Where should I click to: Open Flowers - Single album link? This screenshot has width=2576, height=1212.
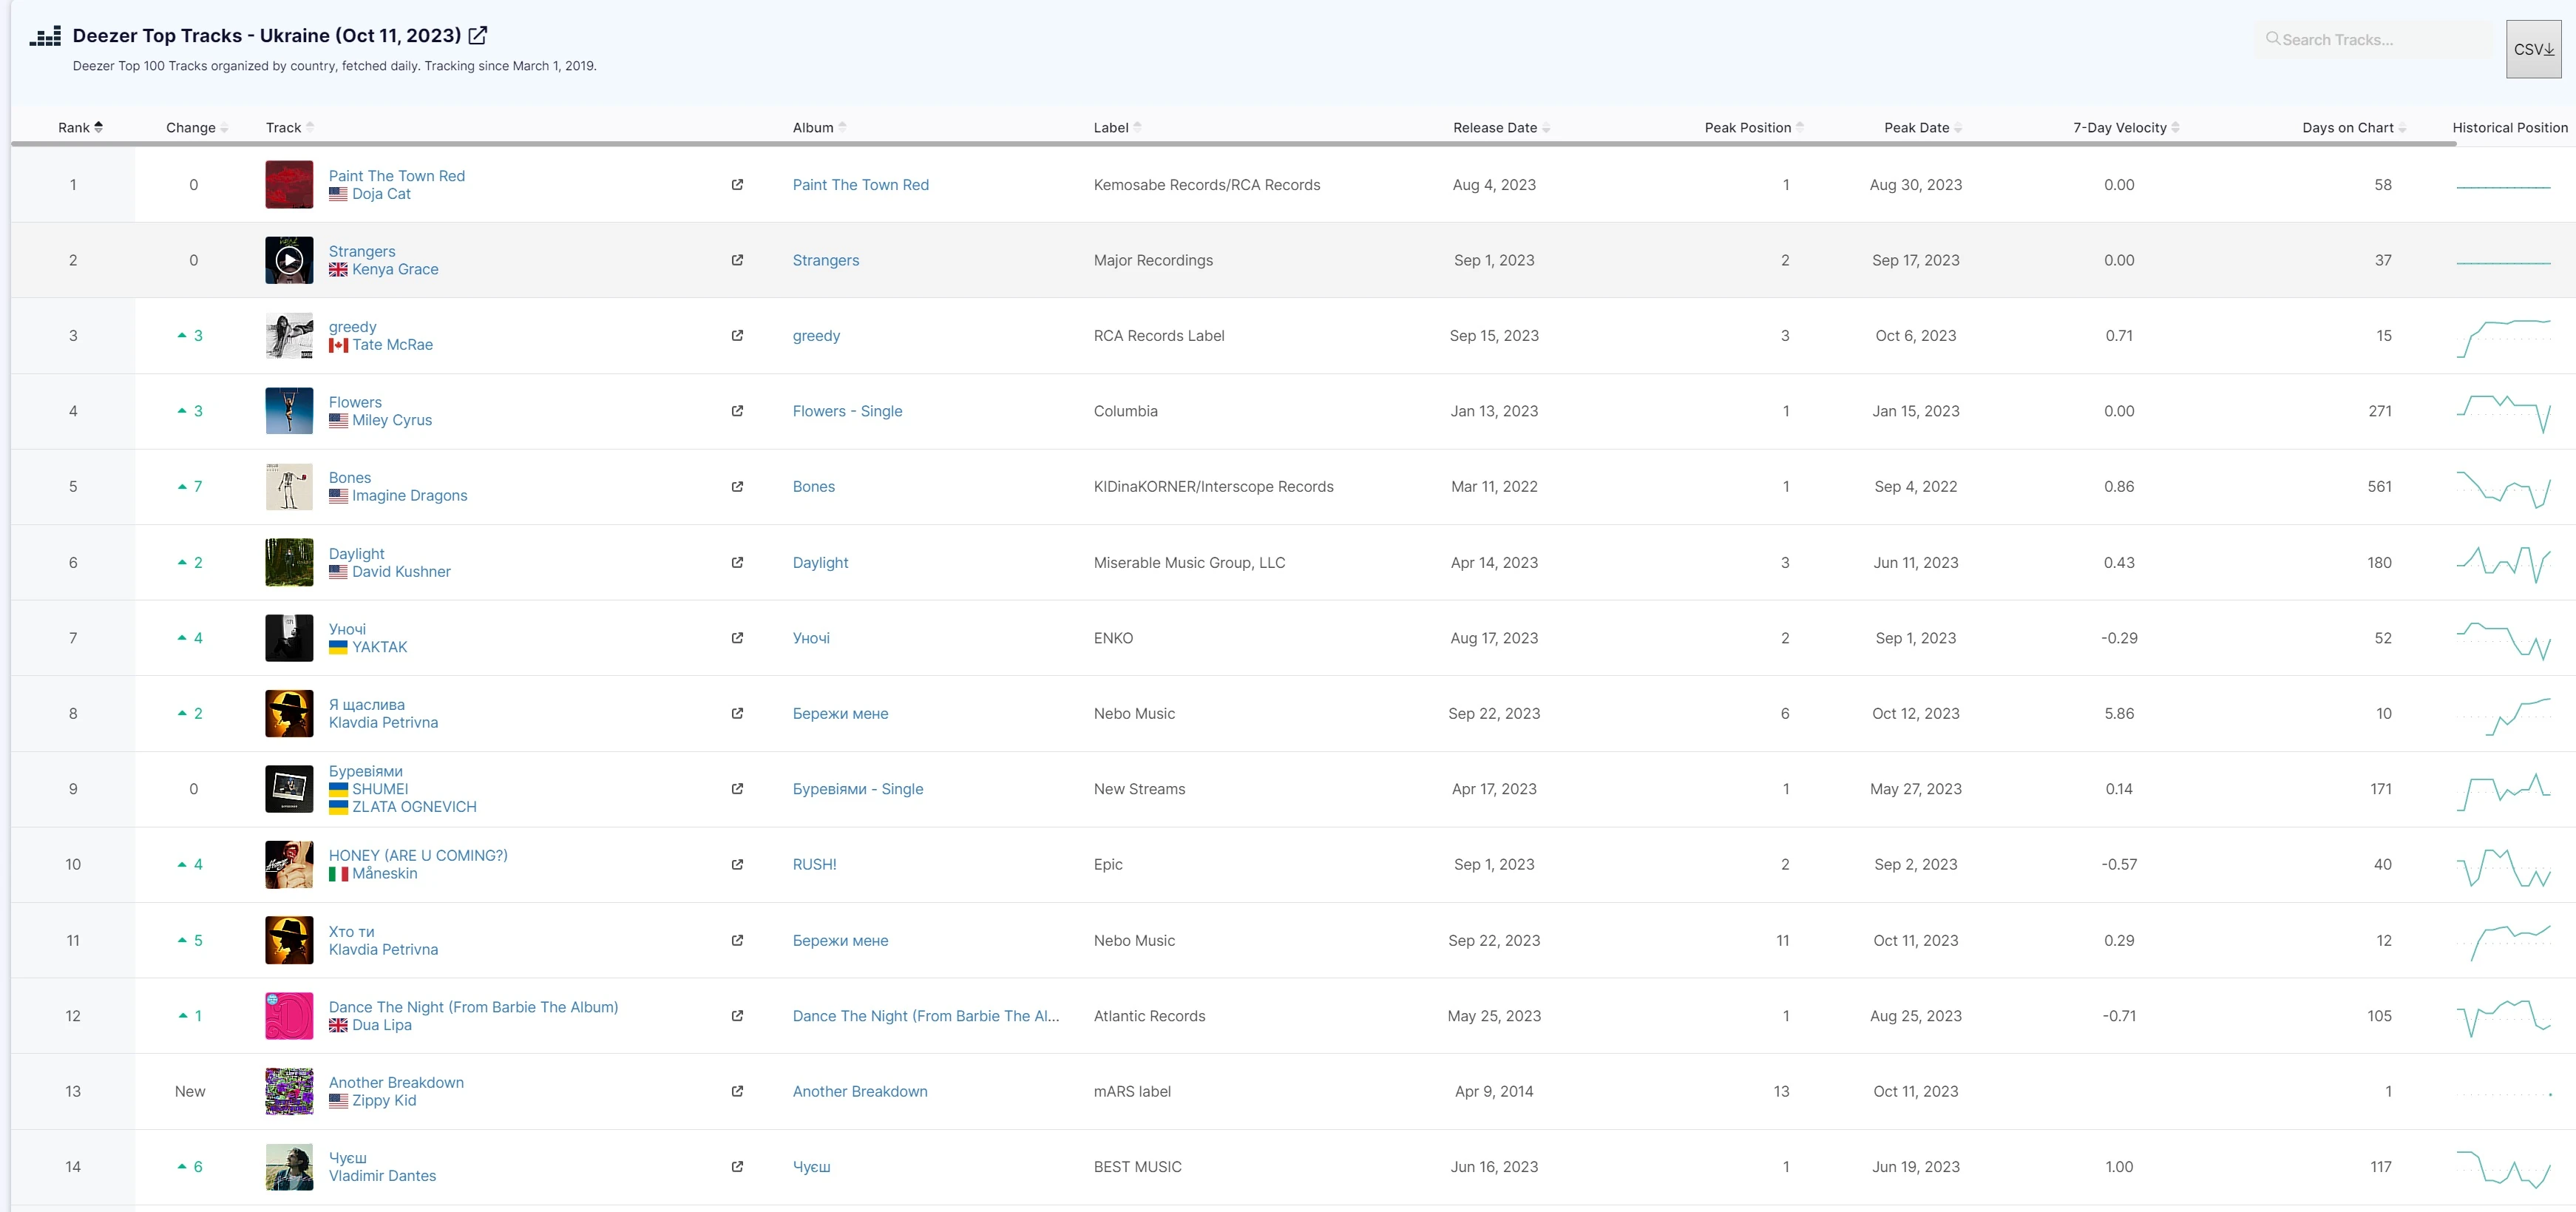847,411
